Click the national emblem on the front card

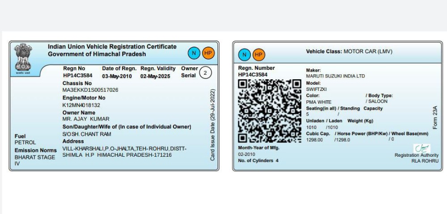click(x=23, y=59)
